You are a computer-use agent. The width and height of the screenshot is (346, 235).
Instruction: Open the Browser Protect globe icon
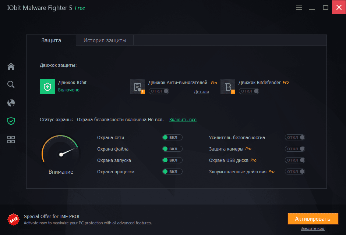point(11,103)
